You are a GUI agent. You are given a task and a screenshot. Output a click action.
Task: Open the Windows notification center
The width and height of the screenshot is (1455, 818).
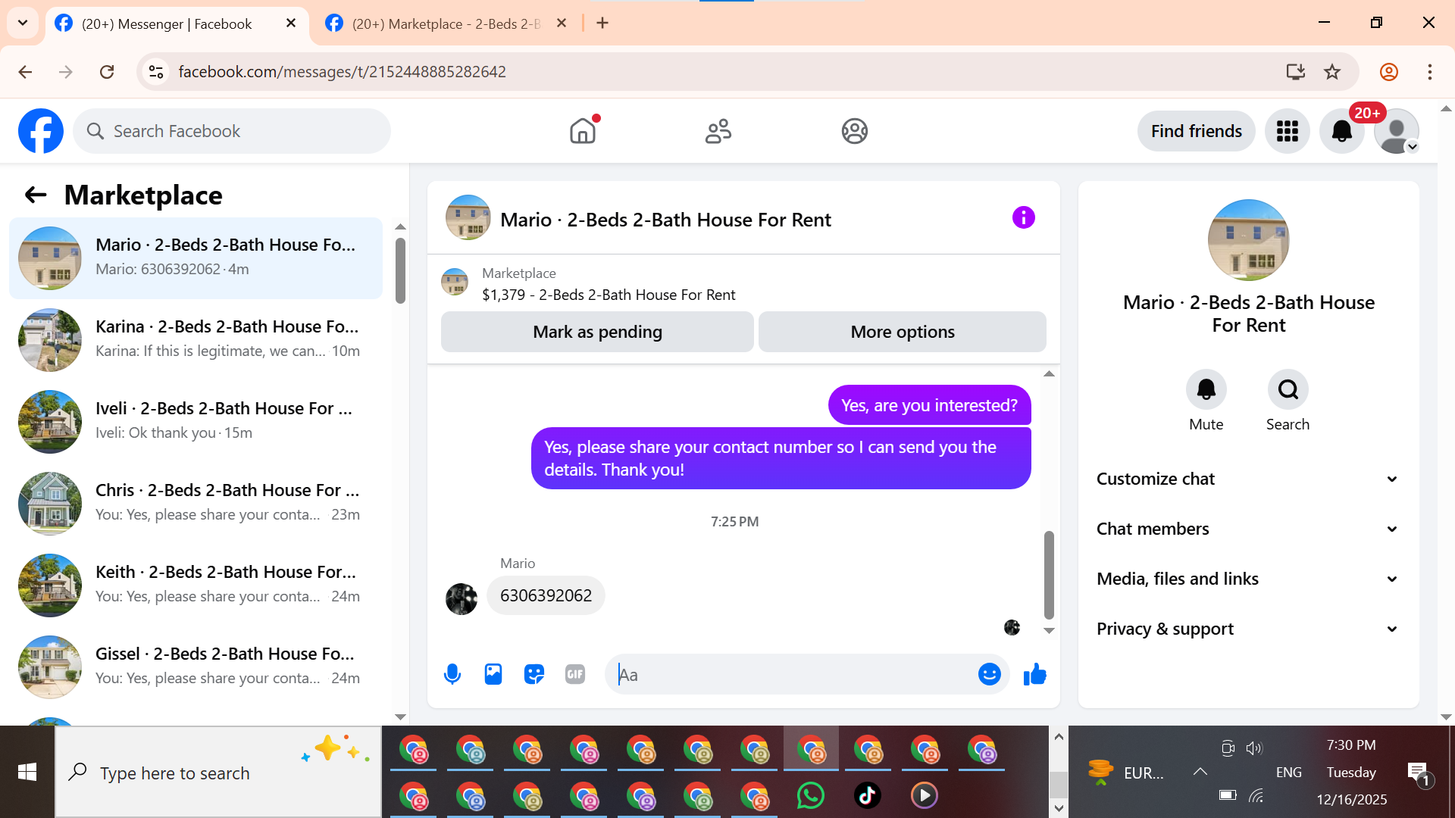(1419, 773)
